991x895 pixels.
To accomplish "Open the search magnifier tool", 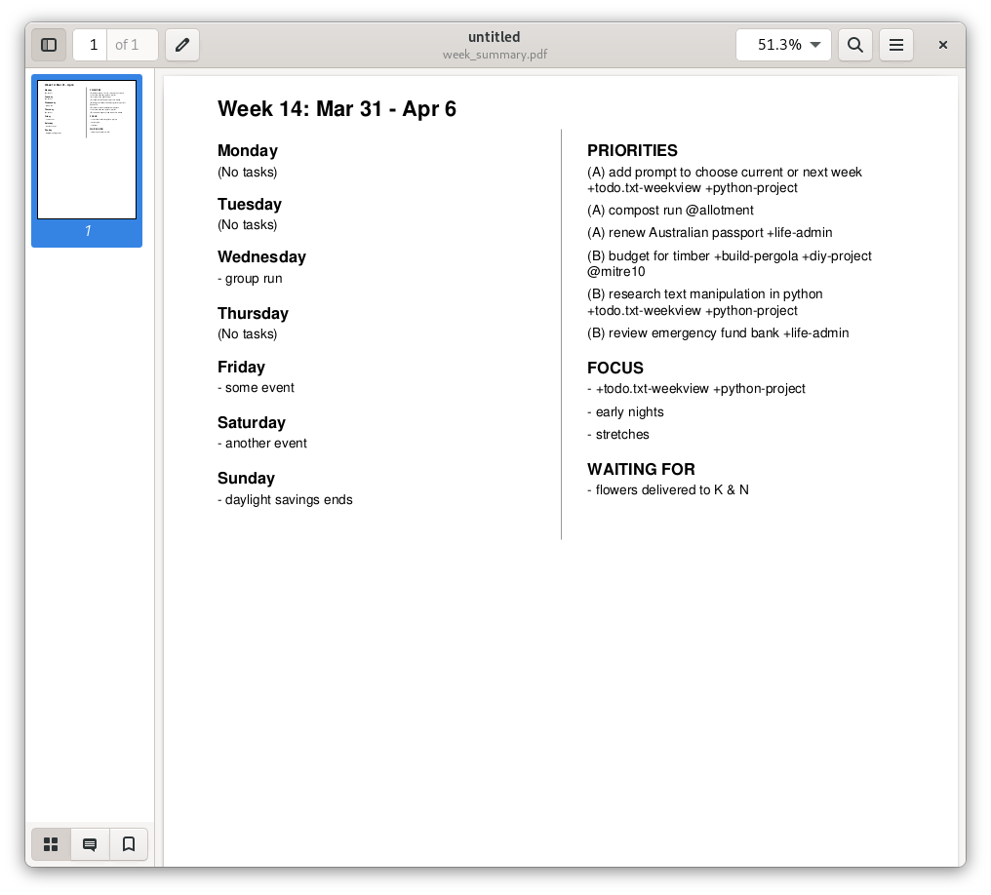I will pos(855,45).
